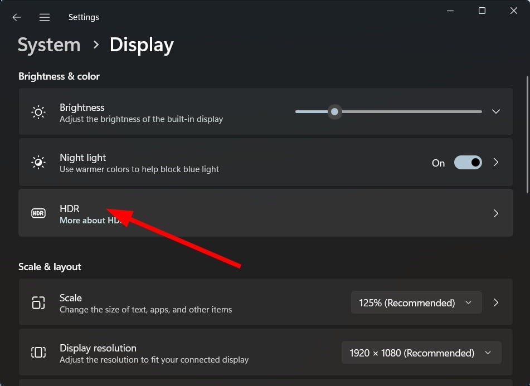This screenshot has height=386, width=530.
Task: Click the vertical scrollbar on the right
Action: pyautogui.click(x=527, y=134)
